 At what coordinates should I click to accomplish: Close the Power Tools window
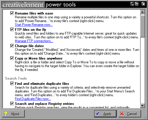(x=143, y=4)
